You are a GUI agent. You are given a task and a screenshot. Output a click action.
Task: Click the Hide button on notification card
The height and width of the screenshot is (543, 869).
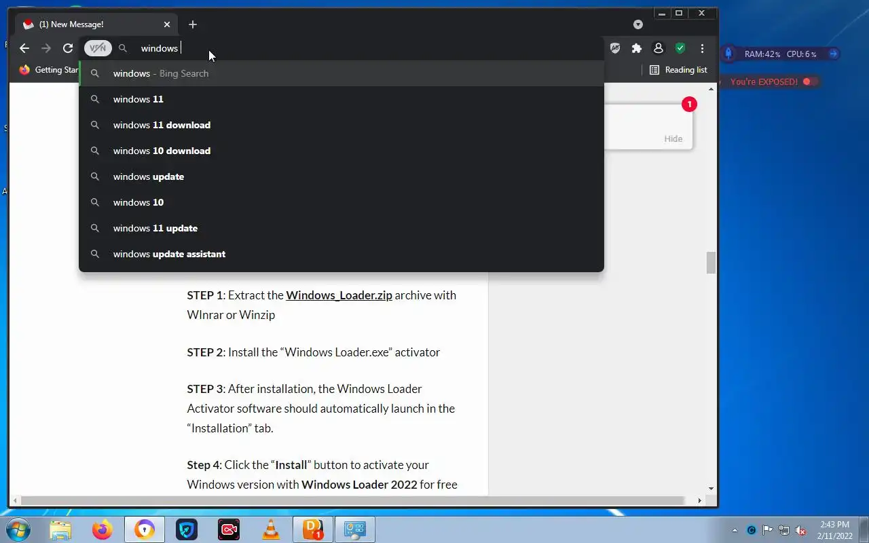[673, 138]
